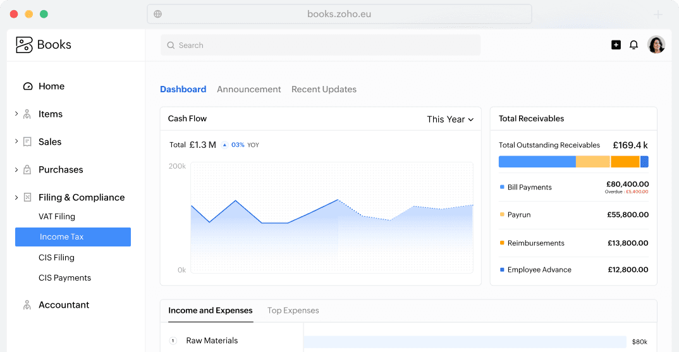Click the Sales icon in sidebar
The width and height of the screenshot is (679, 352).
coord(27,142)
